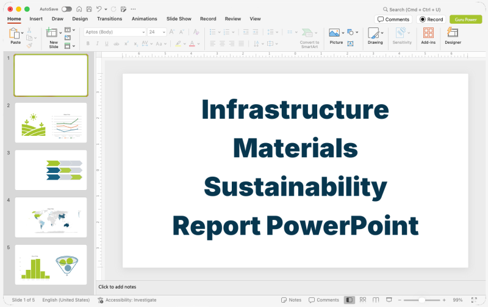The image size is (488, 307).
Task: Toggle Subscript formatting
Action: pyautogui.click(x=135, y=44)
